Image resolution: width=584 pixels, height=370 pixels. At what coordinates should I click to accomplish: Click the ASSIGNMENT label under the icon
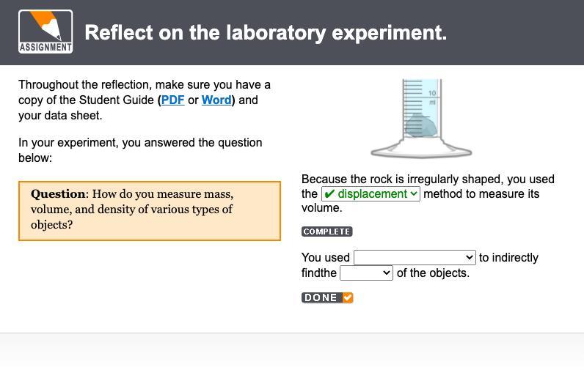(45, 48)
